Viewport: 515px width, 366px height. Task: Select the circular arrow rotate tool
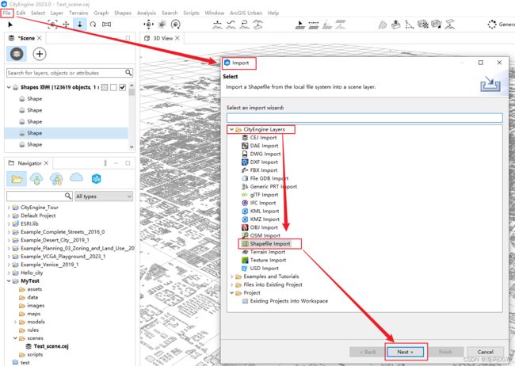coord(93,25)
